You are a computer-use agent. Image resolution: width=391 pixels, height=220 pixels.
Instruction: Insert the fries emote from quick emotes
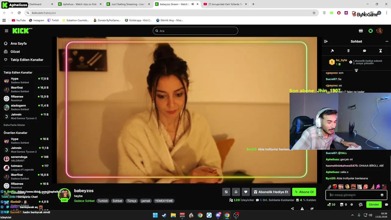click(x=335, y=187)
